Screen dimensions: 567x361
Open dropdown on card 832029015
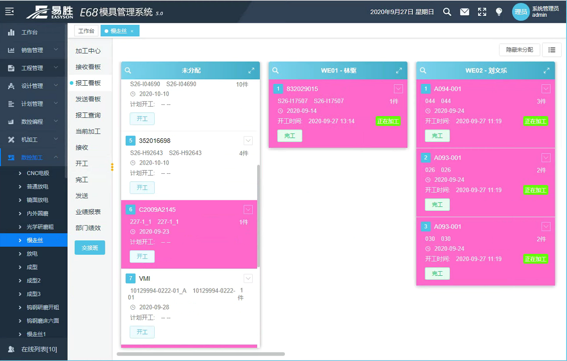point(398,89)
